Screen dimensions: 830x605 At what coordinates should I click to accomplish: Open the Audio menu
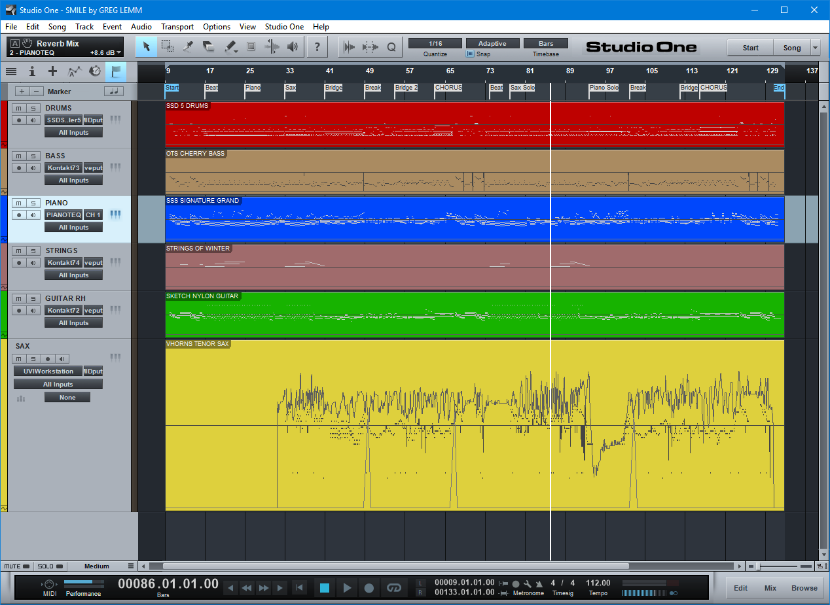141,27
